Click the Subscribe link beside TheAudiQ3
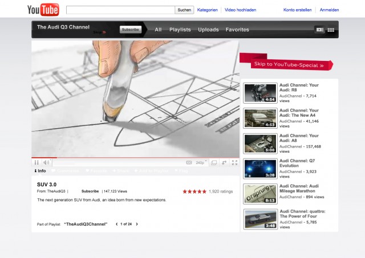 pyautogui.click(x=90, y=191)
